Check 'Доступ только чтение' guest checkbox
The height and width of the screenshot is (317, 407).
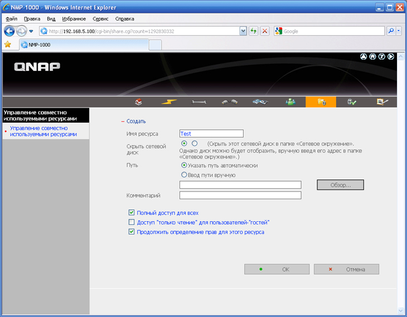pos(132,222)
